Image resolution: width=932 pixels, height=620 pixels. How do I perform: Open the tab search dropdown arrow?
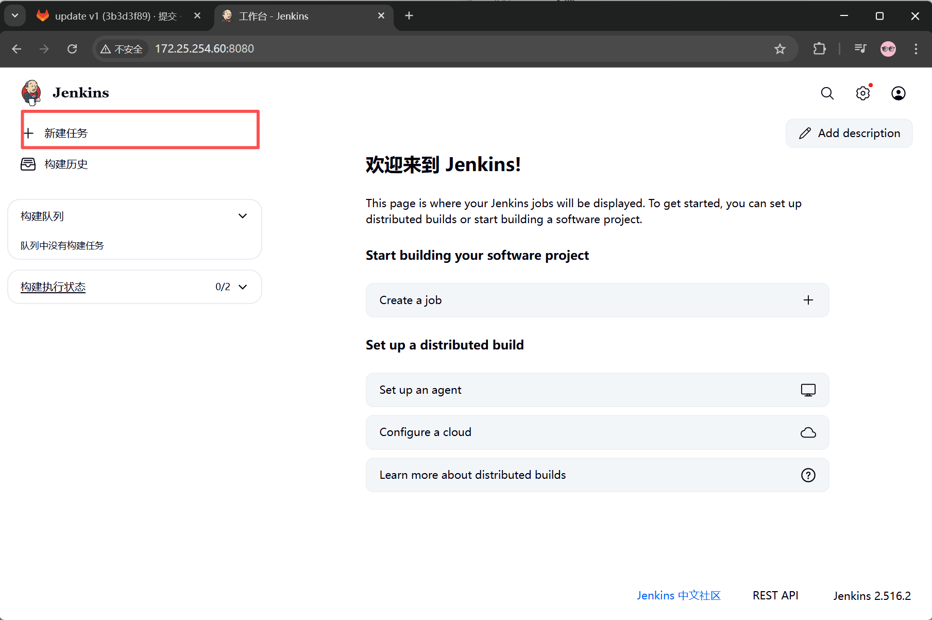pyautogui.click(x=15, y=16)
